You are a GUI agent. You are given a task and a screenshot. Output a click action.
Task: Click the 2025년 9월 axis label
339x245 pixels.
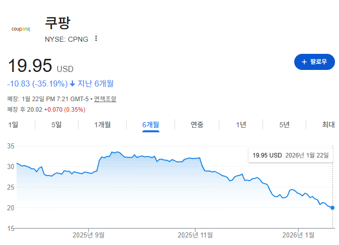[89, 234]
